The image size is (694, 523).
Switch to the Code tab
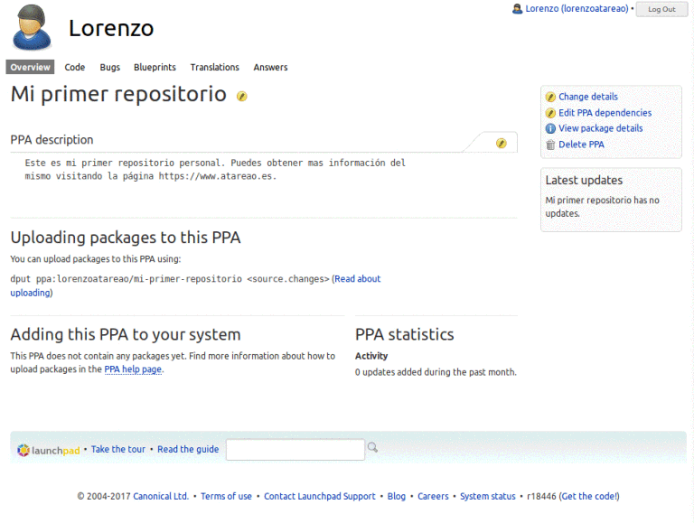(75, 67)
